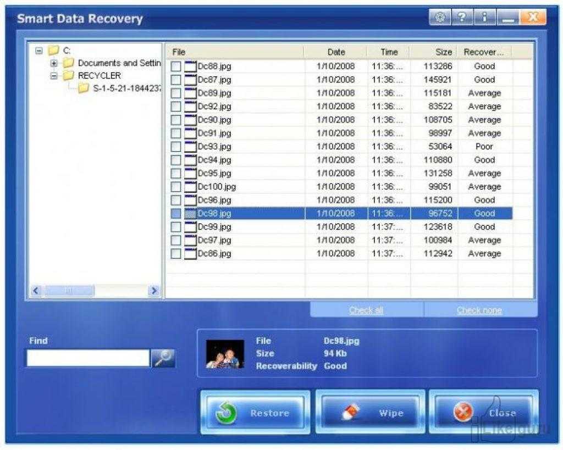The width and height of the screenshot is (563, 450).
Task: Open settings via the gear icon
Action: pos(439,18)
